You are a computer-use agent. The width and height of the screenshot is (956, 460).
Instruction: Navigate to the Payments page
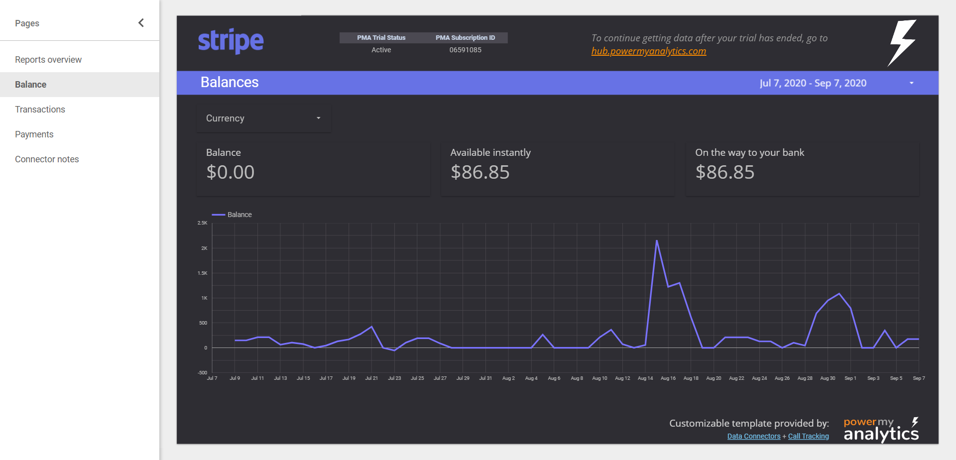(34, 134)
